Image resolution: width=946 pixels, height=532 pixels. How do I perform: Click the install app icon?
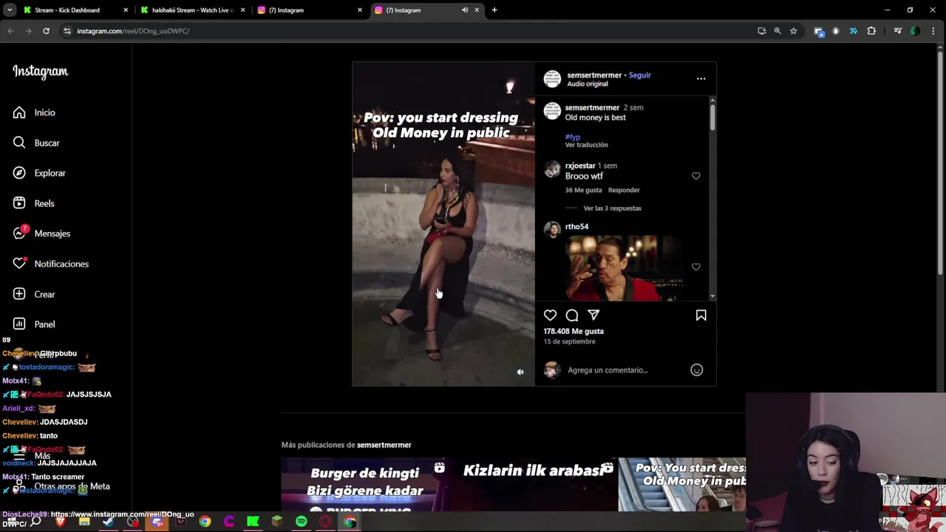(762, 31)
